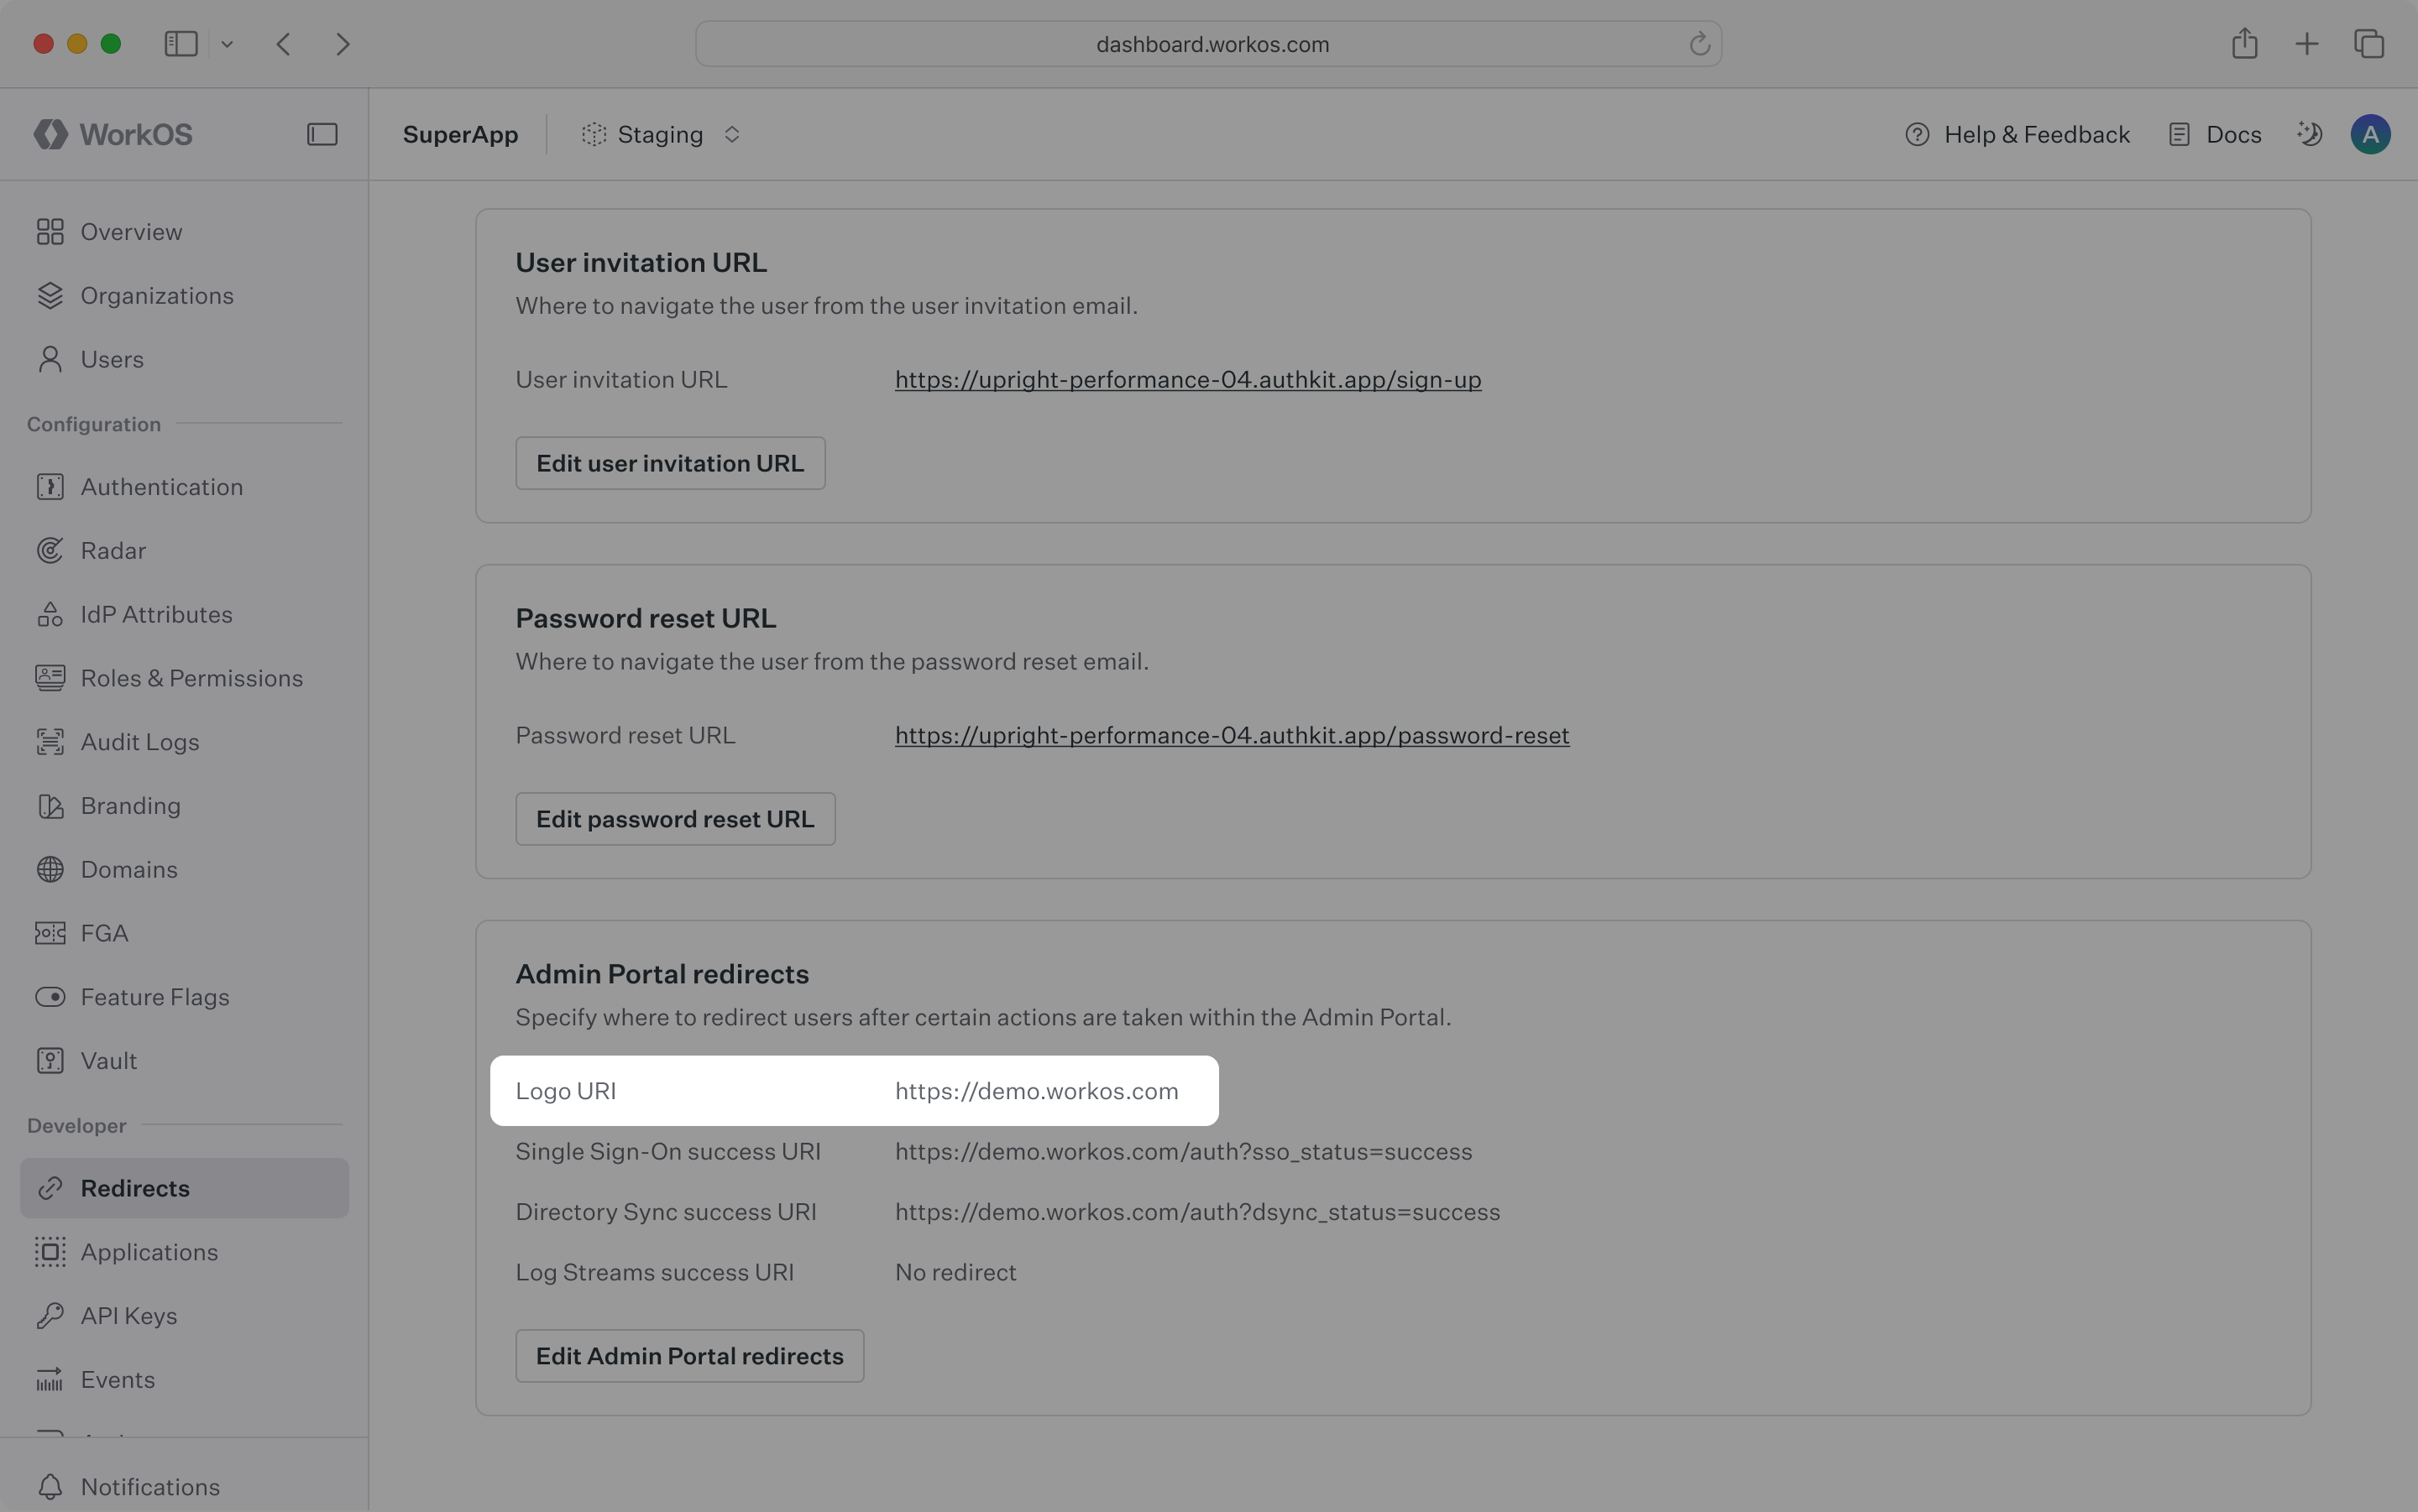Navigate to the FGA page
Image resolution: width=2418 pixels, height=1512 pixels.
point(104,933)
